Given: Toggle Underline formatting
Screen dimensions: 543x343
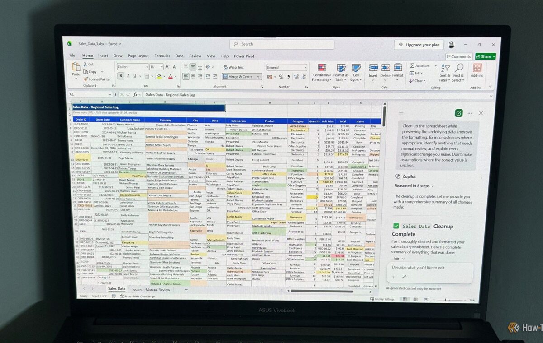Looking at the screenshot, I should pyautogui.click(x=135, y=76).
